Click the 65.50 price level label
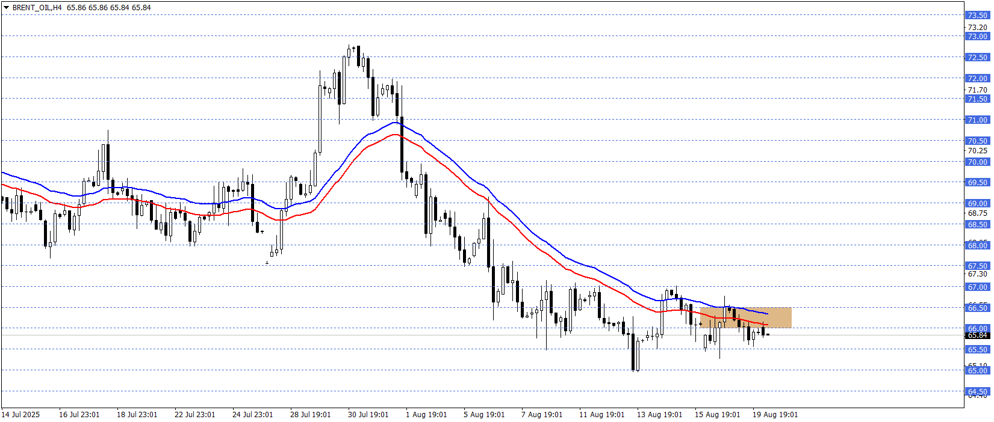 (x=978, y=350)
